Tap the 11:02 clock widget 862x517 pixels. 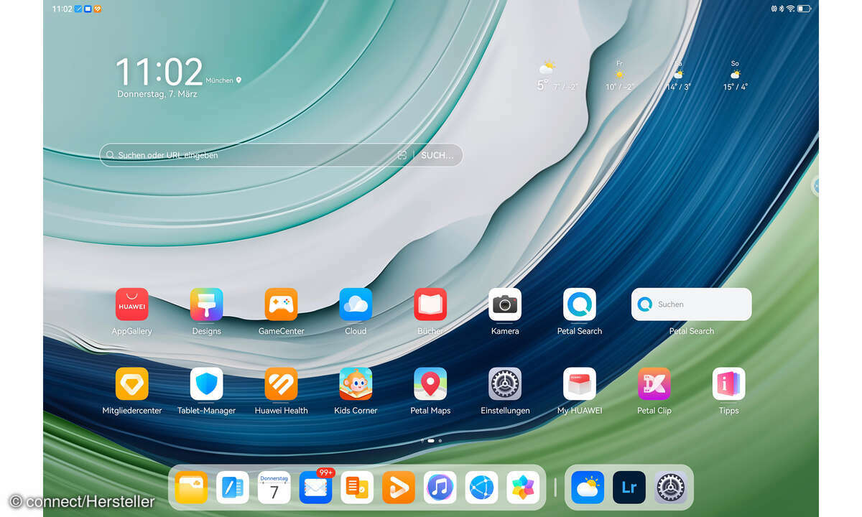159,72
